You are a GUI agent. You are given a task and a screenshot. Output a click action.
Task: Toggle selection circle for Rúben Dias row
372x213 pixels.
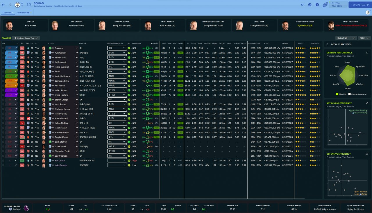click(x=3, y=58)
